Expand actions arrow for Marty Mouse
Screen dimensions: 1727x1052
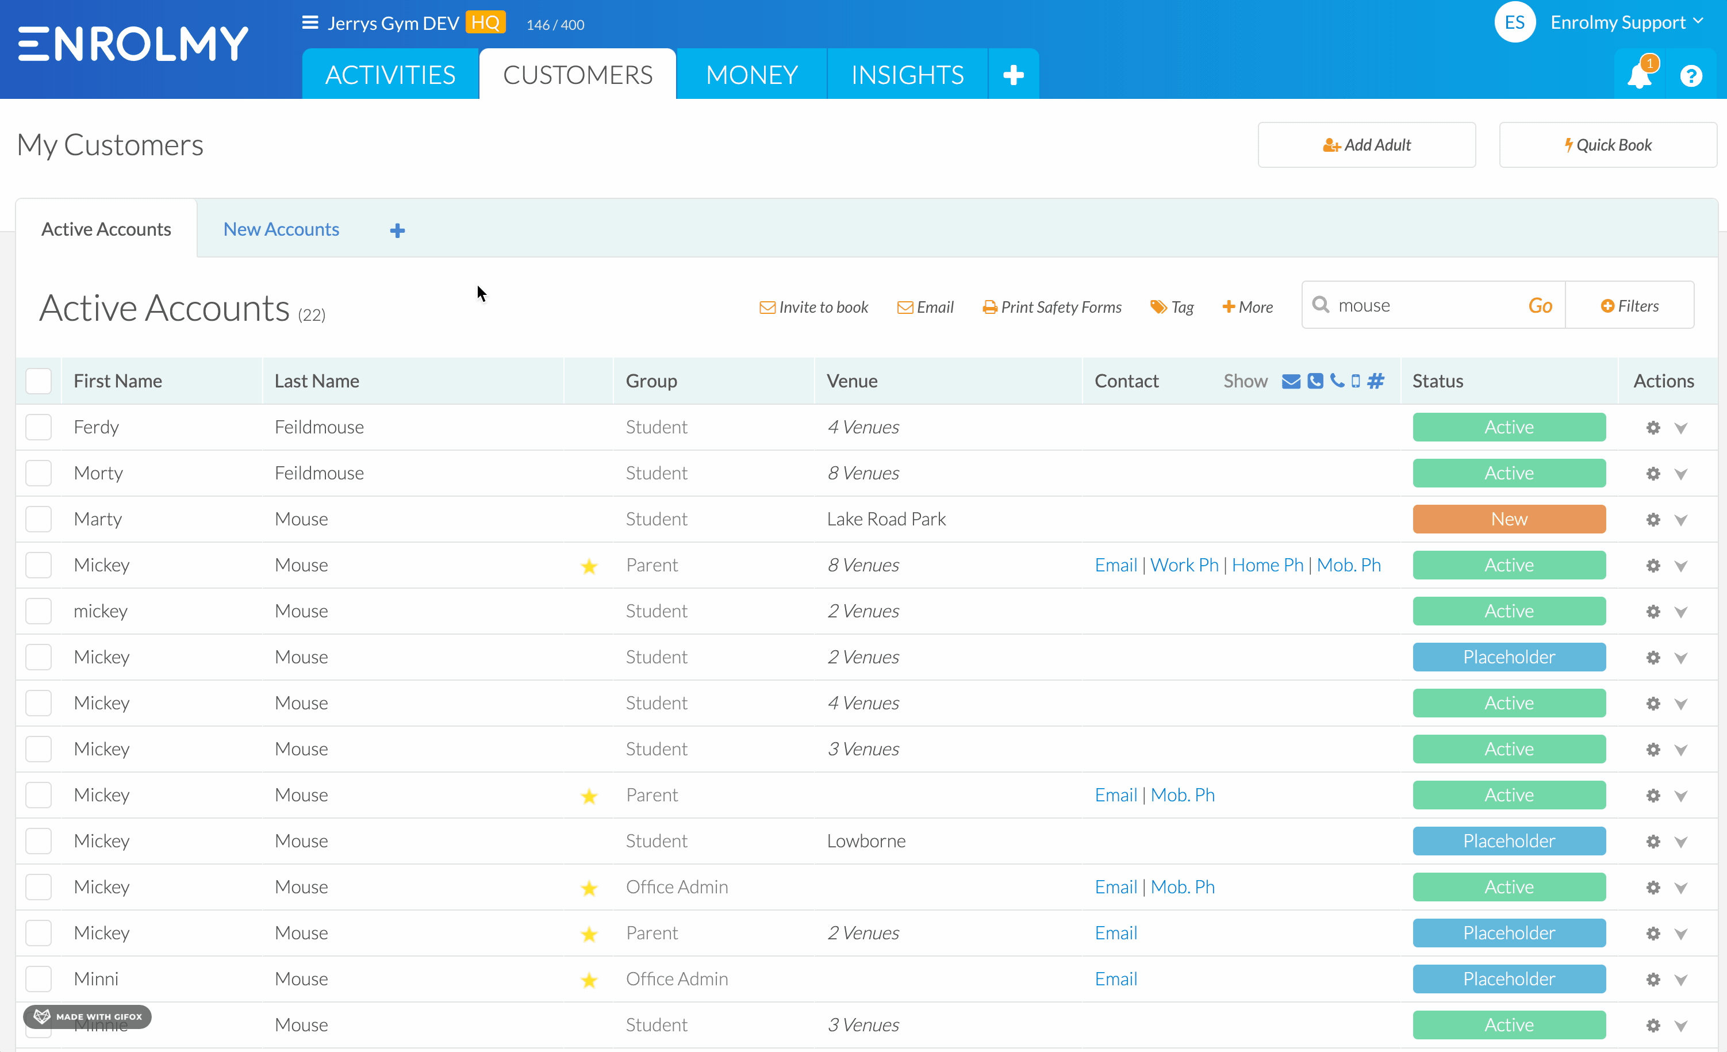[x=1681, y=520]
